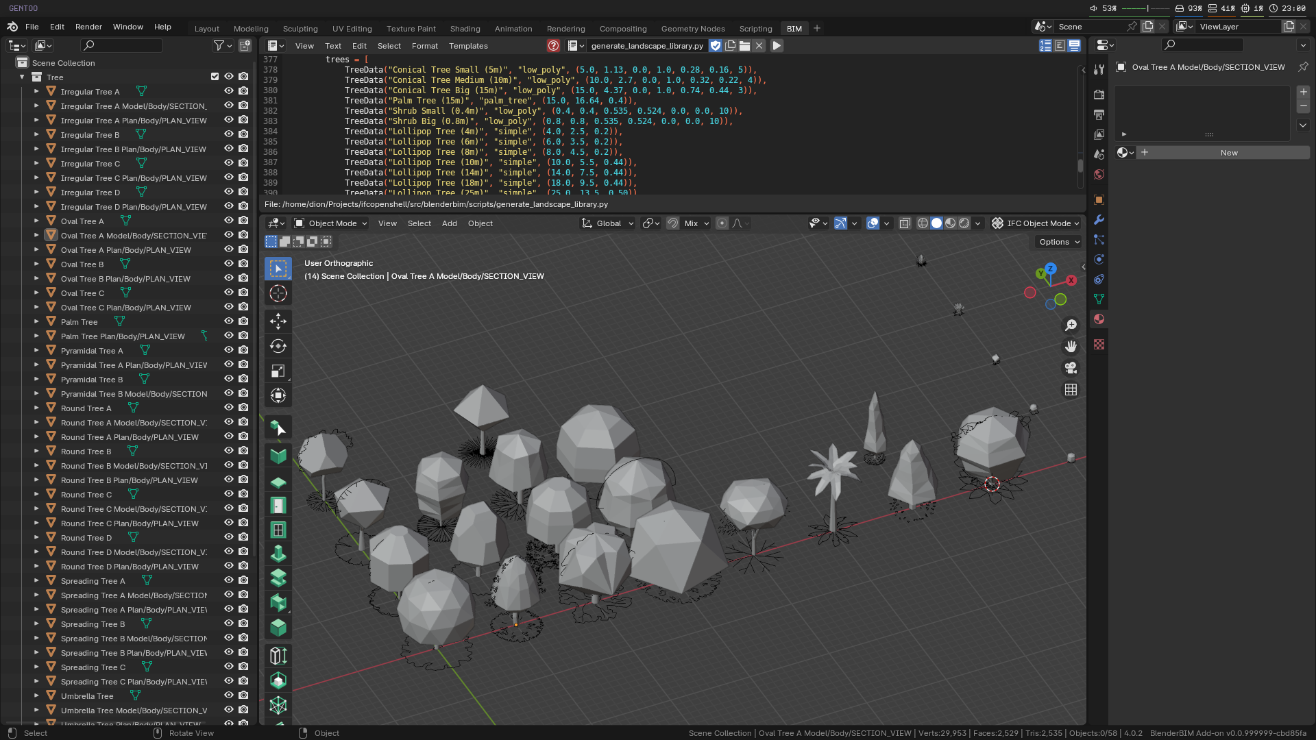Toggle word wrap in text editor
1316x740 pixels.
pyautogui.click(x=1060, y=46)
